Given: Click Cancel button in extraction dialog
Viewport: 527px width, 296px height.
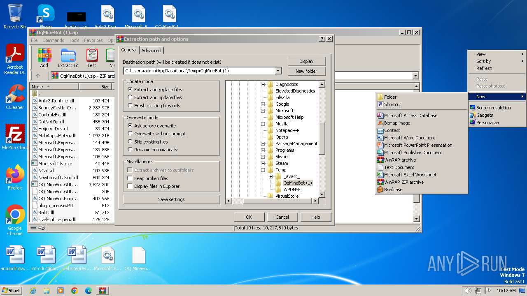Looking at the screenshot, I should pyautogui.click(x=282, y=217).
